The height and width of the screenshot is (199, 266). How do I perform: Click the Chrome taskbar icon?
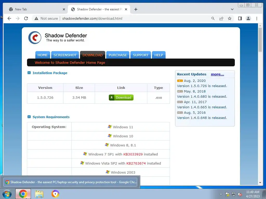[x=23, y=194]
